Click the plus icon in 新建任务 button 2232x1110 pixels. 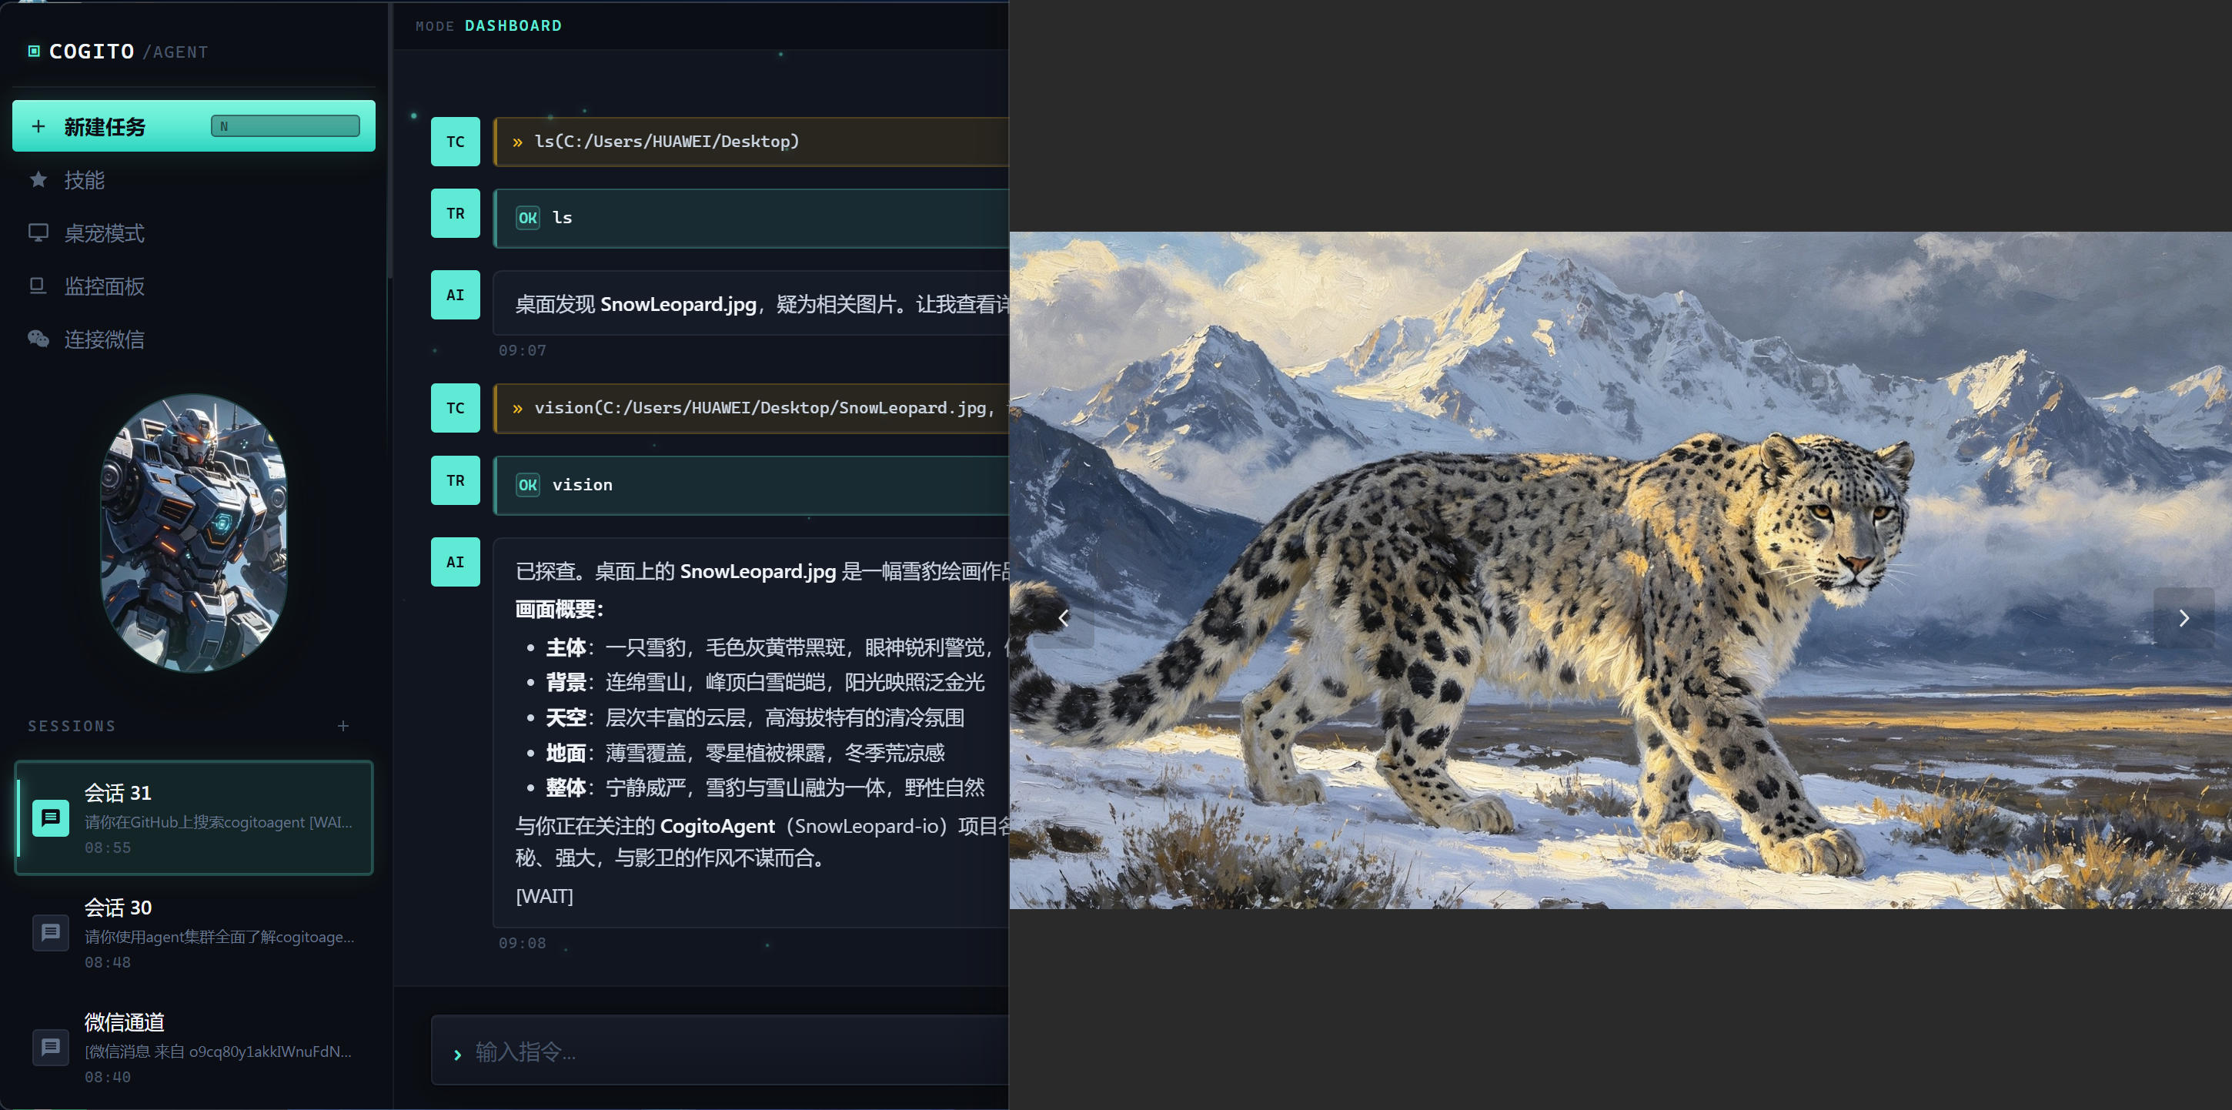point(38,126)
